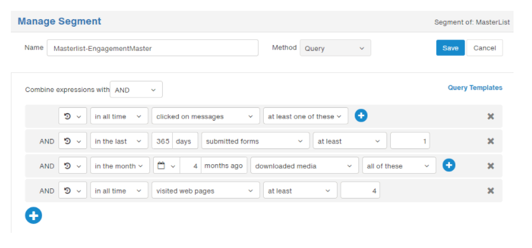Add value to downloaded media row
This screenshot has width=532, height=248.
(449, 166)
